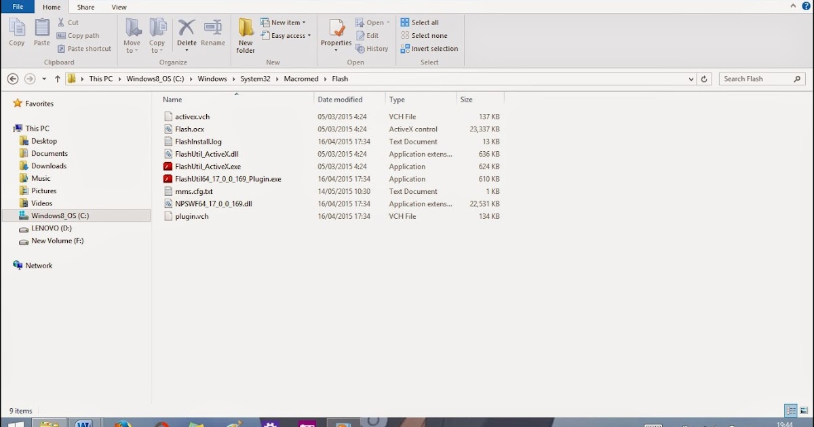The width and height of the screenshot is (814, 427).
Task: Open Documents folder in sidebar
Action: pos(50,153)
